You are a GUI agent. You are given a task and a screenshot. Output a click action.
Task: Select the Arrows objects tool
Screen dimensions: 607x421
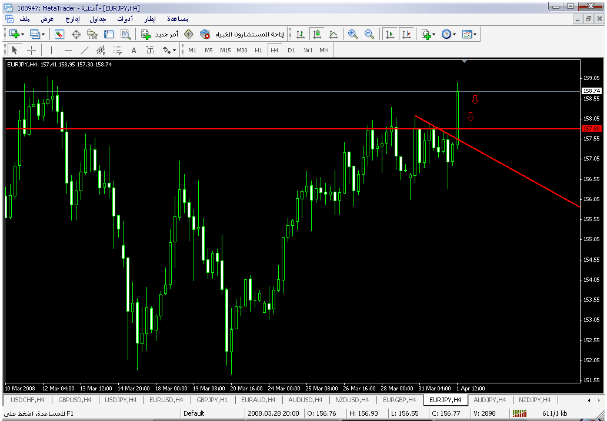tap(167, 51)
